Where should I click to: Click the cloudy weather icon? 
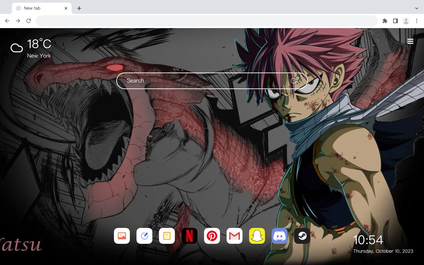click(17, 48)
